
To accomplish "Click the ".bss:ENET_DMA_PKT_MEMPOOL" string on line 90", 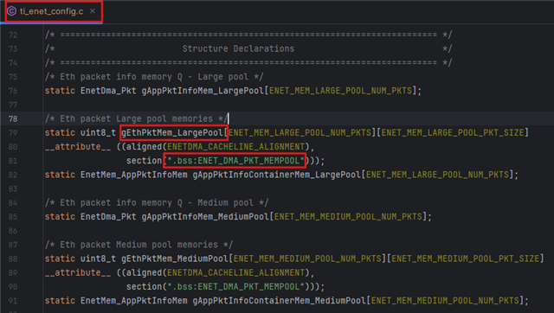I will (x=235, y=286).
